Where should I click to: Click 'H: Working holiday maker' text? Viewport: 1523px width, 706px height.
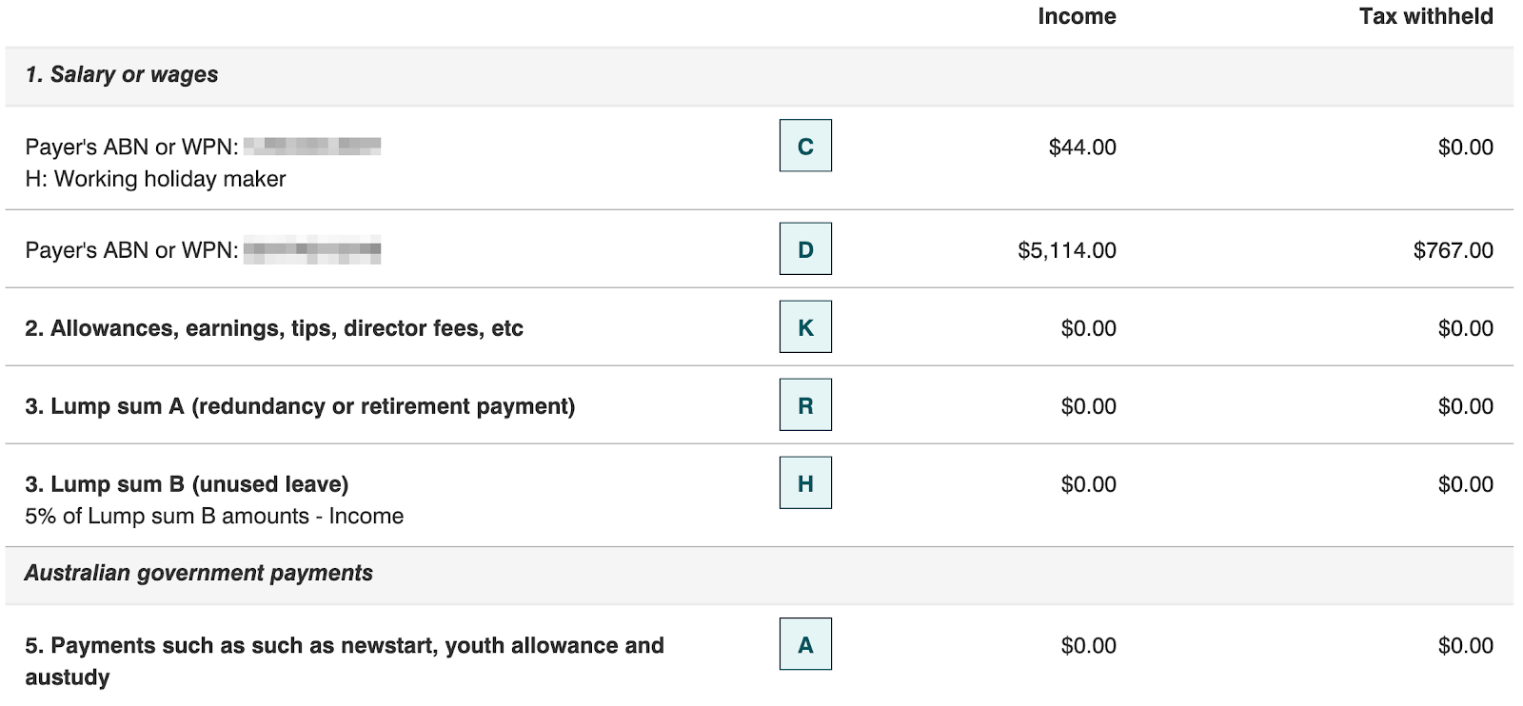point(155,179)
